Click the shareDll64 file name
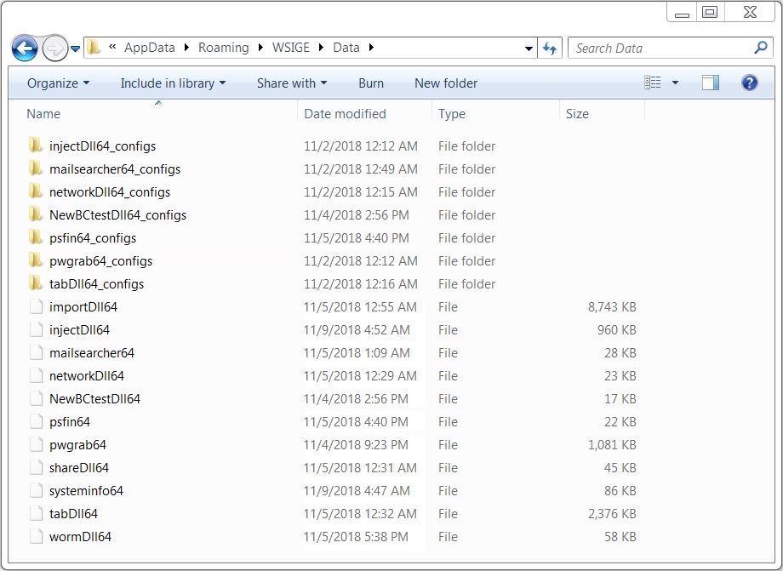Viewport: 783px width, 571px height. 79,468
